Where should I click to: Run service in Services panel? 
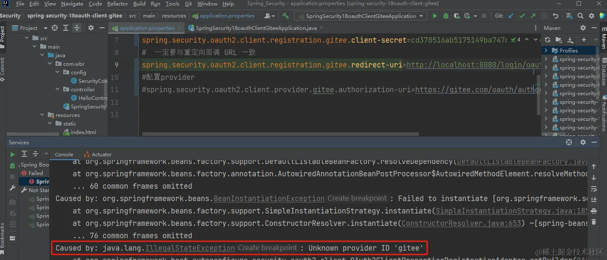click(x=12, y=154)
